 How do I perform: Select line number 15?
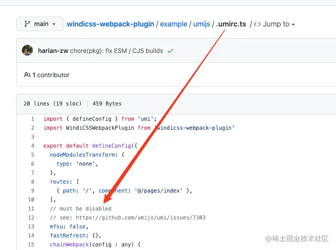[31, 245]
